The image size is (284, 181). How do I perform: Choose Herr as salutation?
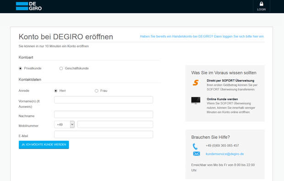[56, 91]
